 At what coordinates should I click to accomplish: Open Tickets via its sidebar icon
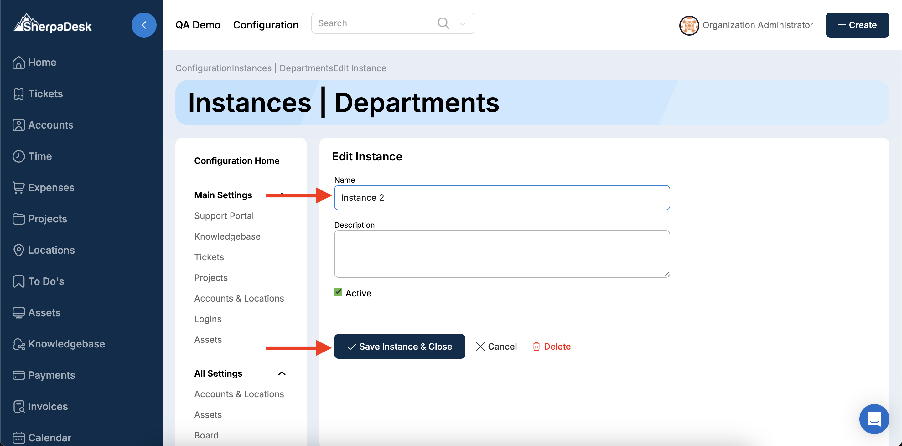click(x=18, y=94)
